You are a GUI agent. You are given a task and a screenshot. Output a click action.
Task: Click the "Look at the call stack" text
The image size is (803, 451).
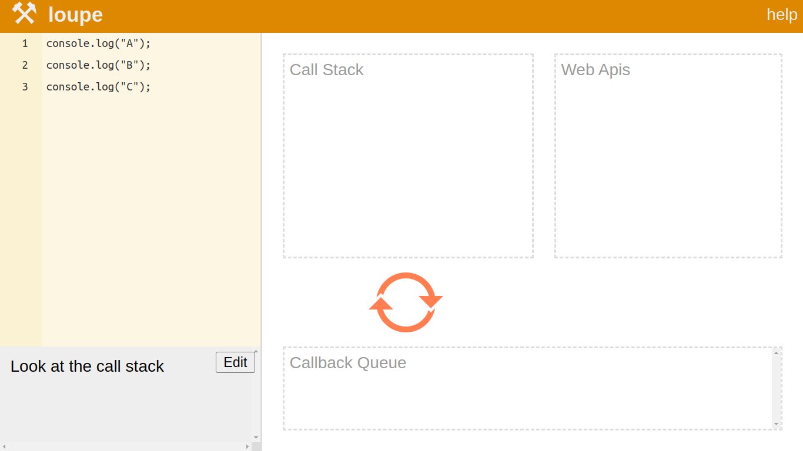(x=87, y=366)
